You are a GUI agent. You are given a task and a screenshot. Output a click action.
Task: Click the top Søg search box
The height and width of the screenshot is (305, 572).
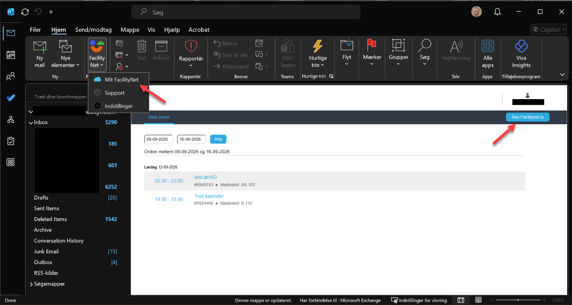click(246, 12)
